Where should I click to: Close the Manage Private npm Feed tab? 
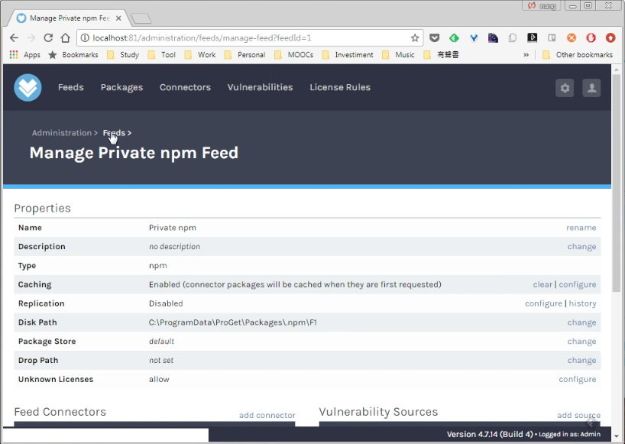coord(118,18)
